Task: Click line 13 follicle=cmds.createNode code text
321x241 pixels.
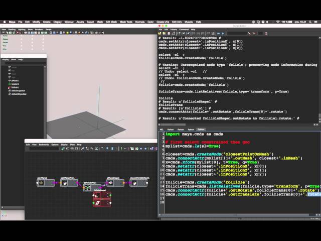Action: click(207, 182)
